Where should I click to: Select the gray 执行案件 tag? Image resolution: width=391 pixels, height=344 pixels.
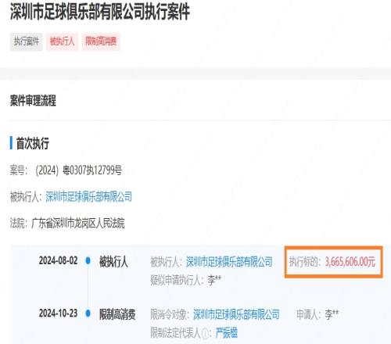pos(26,41)
